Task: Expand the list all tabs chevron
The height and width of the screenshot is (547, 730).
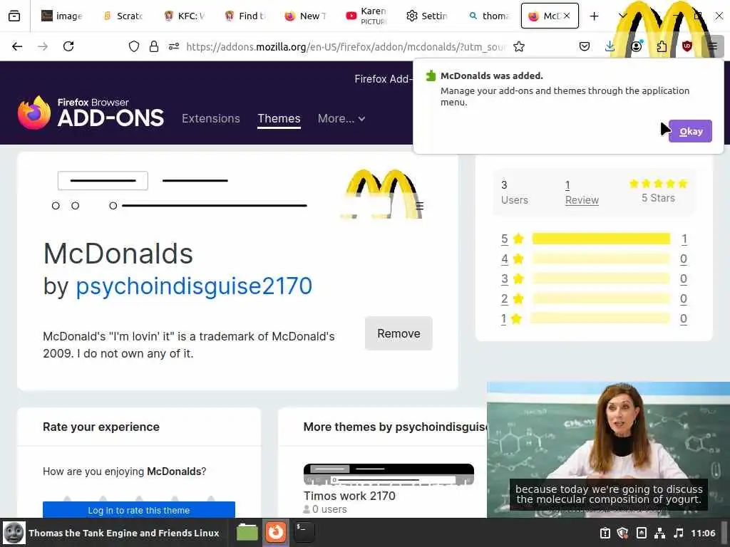Action: tap(622, 16)
